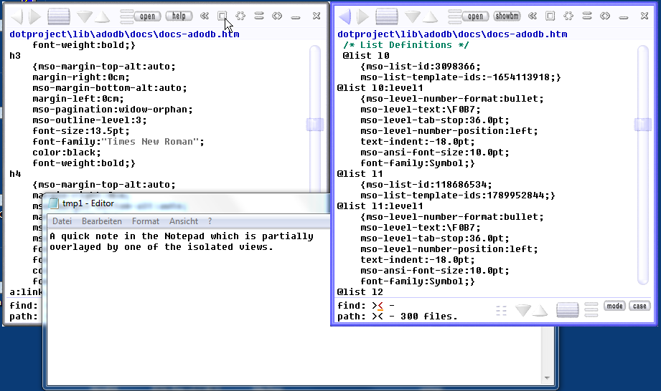Click the two-bar icon in left viewer toolbar
The width and height of the screenshot is (661, 391).
pyautogui.click(x=259, y=16)
